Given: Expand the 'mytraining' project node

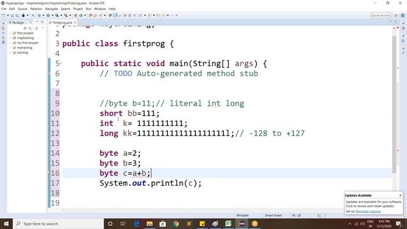Looking at the screenshot, I should pyautogui.click(x=10, y=48).
